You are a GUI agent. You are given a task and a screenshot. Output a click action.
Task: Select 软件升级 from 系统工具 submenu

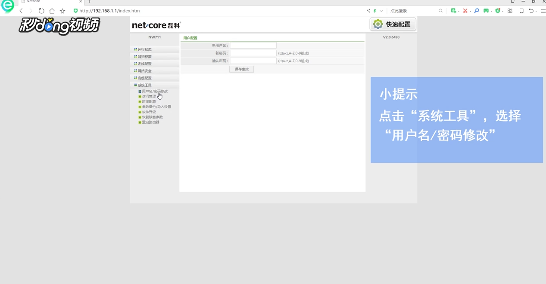(x=149, y=112)
